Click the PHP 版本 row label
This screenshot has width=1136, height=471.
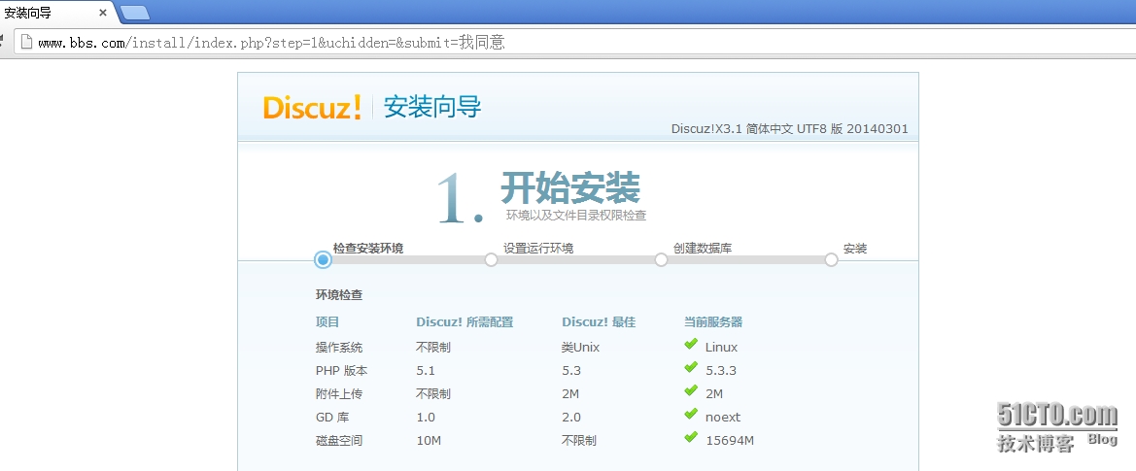(342, 370)
